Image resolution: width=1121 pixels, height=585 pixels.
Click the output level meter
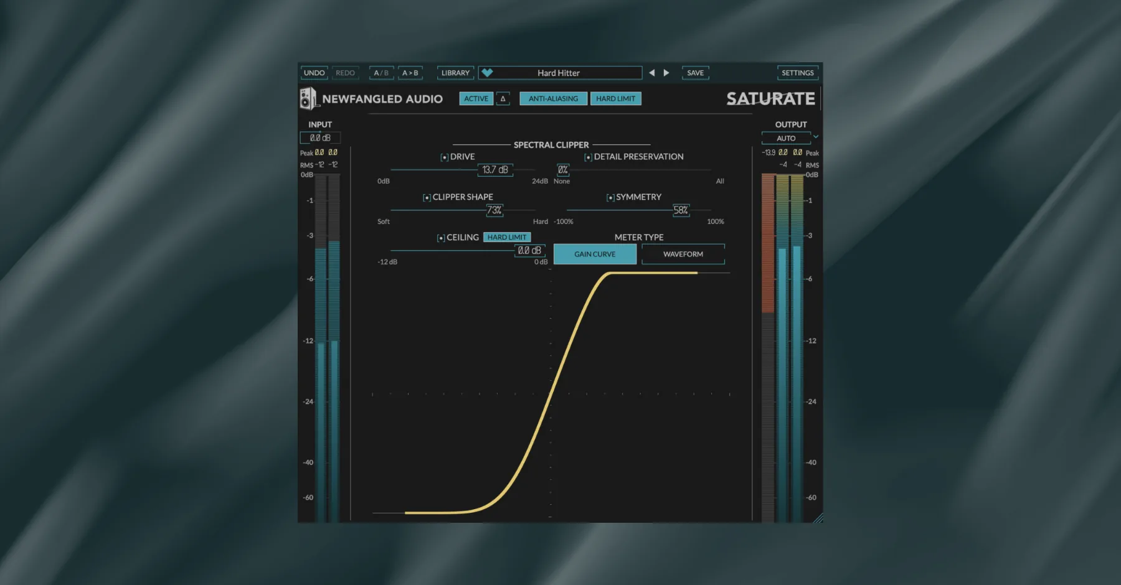(789, 347)
